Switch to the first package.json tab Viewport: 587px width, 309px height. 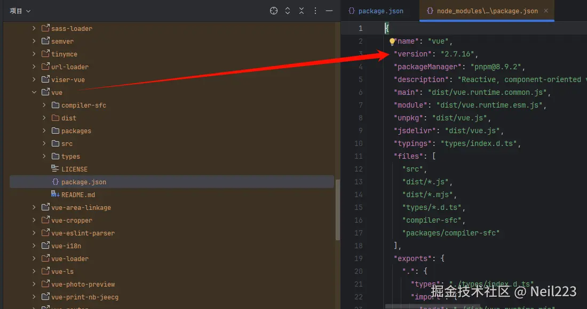point(376,11)
